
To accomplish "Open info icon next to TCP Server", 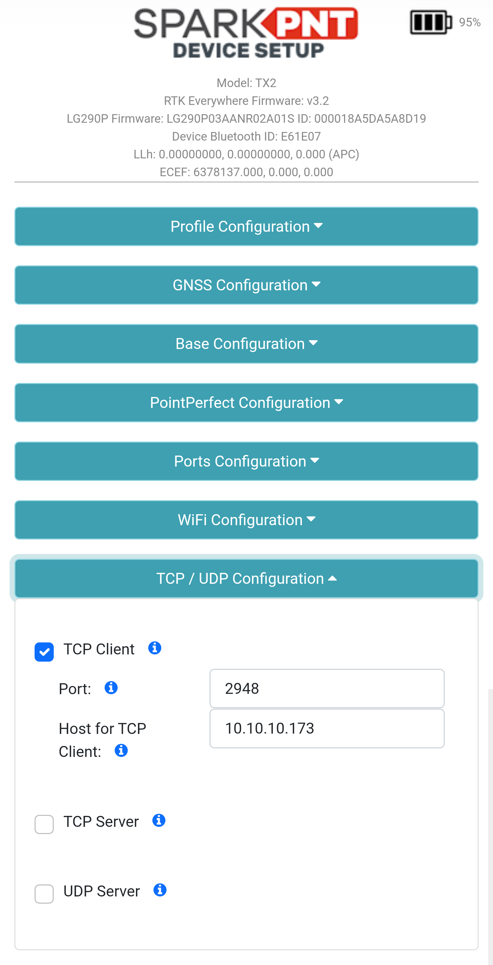I will (159, 820).
